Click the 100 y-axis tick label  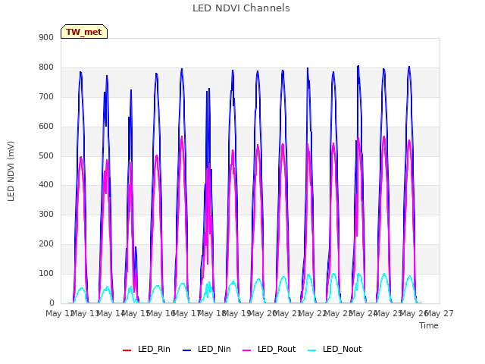46,273
